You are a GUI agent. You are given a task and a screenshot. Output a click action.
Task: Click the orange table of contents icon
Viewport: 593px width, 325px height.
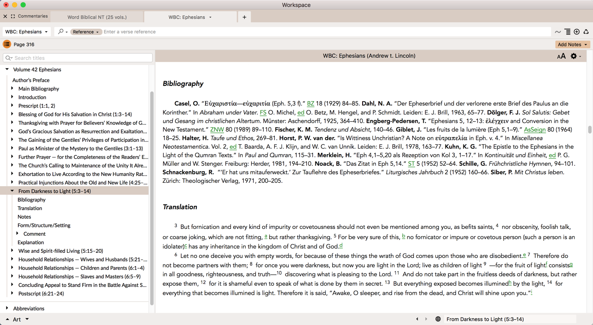click(7, 44)
